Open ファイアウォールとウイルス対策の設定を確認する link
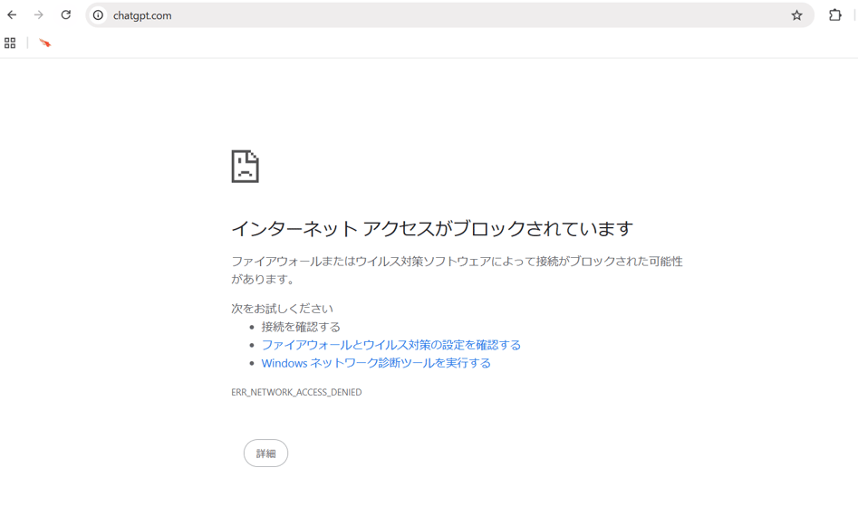858x506 pixels. [390, 345]
